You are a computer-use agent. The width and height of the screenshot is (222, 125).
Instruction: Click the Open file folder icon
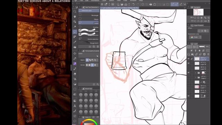(x=122, y=5)
